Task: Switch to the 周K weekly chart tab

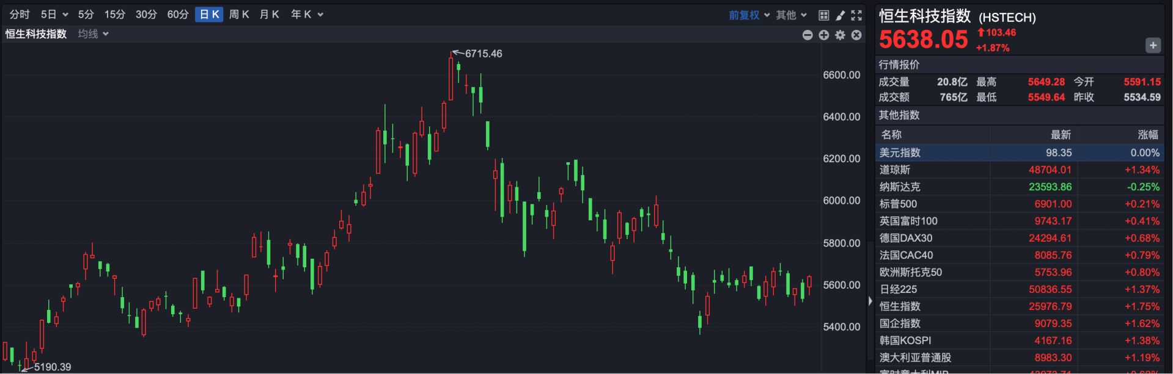Action: pos(238,15)
